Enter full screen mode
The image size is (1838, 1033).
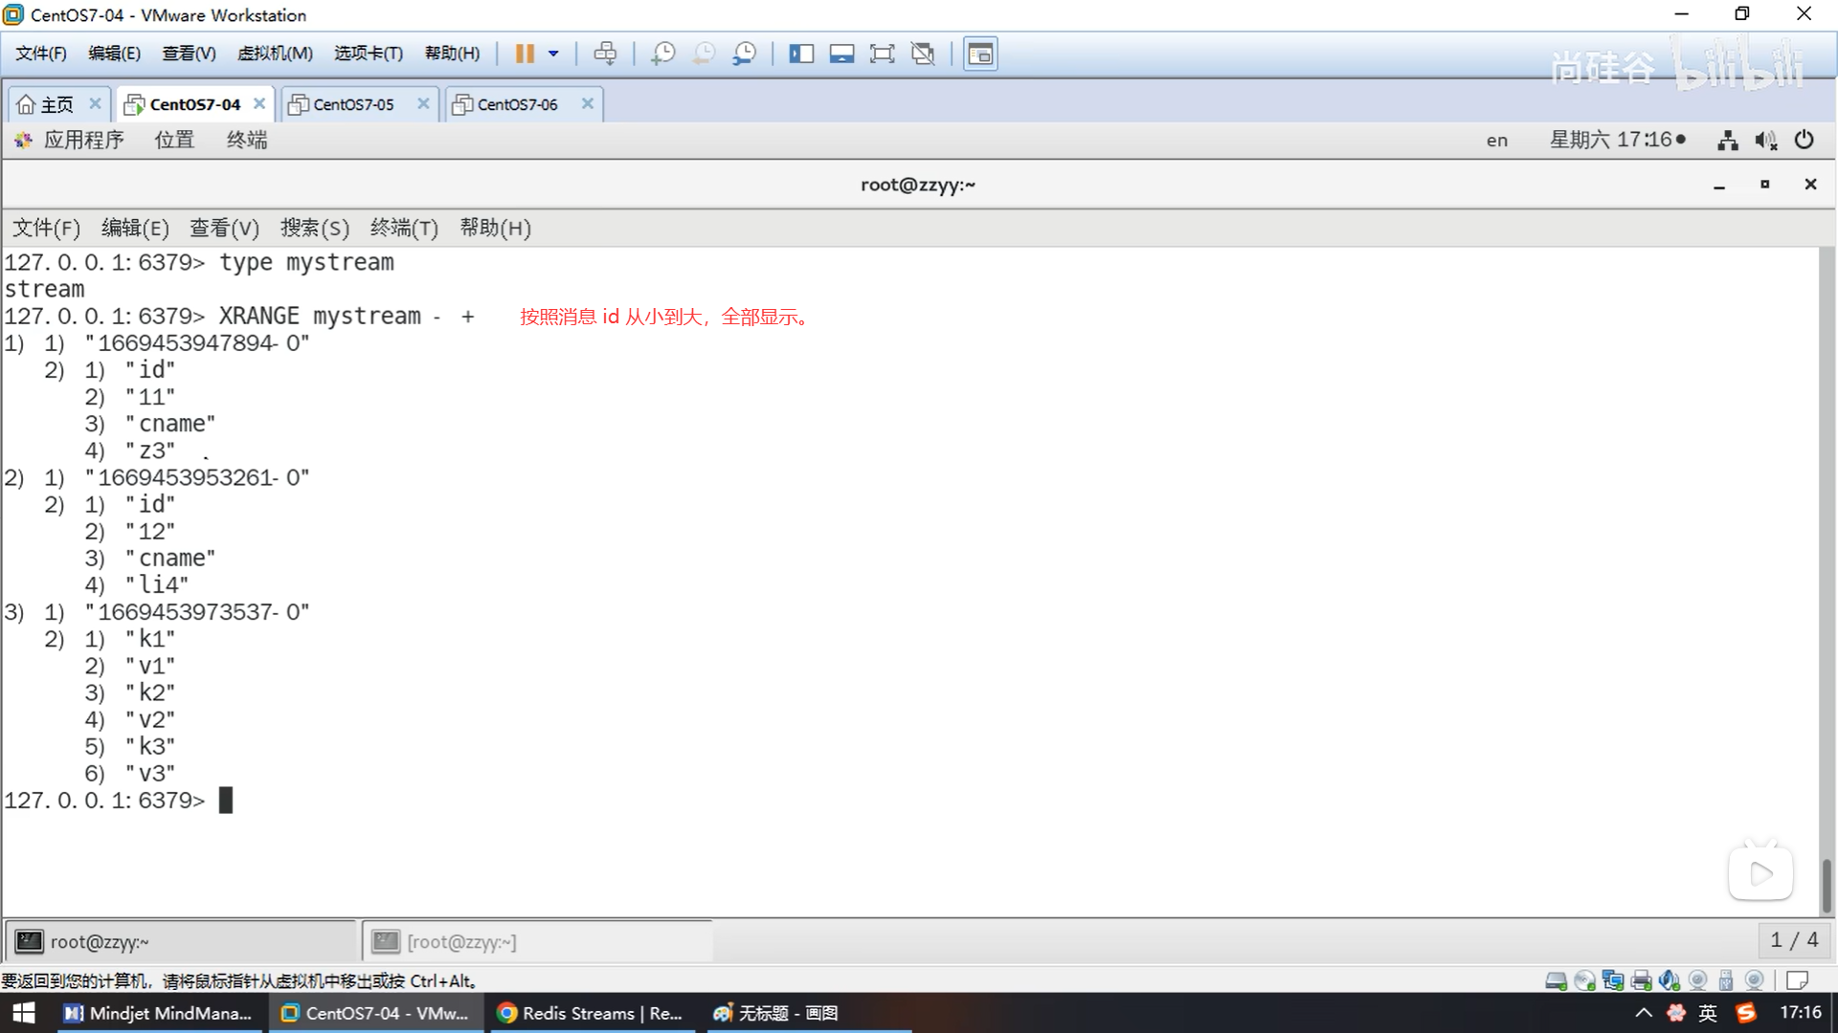pyautogui.click(x=882, y=54)
